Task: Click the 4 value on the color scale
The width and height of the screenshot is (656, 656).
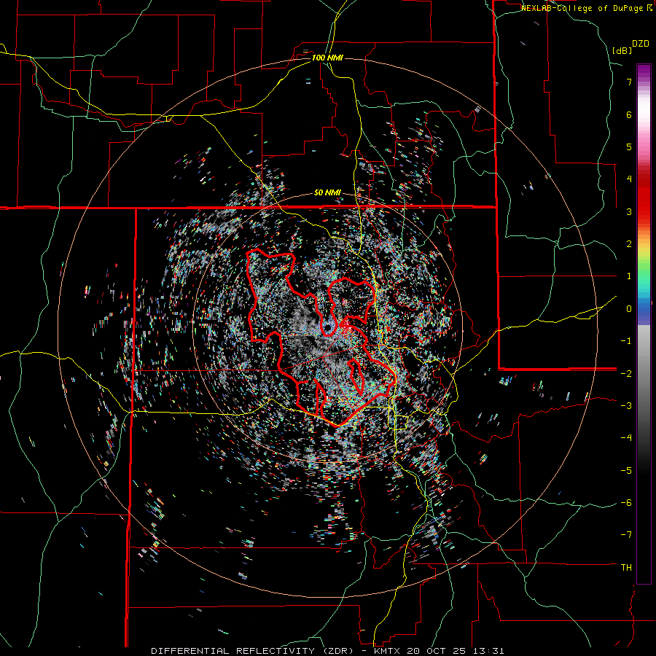Action: 629,179
